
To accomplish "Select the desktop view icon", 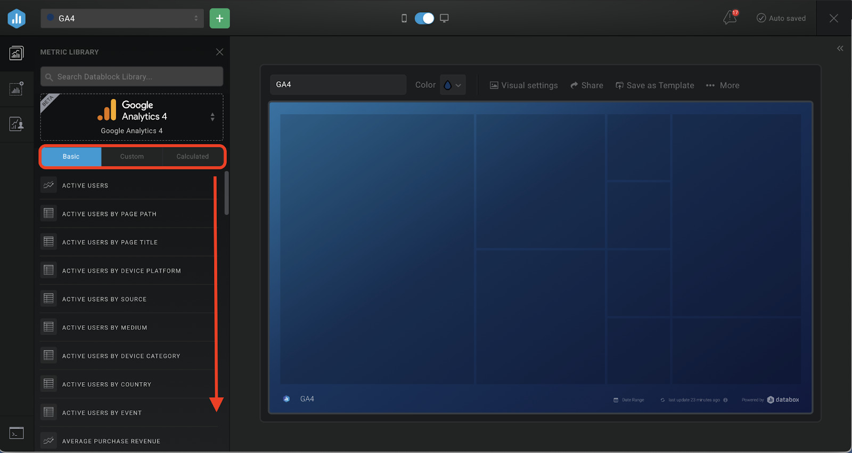I will (444, 19).
